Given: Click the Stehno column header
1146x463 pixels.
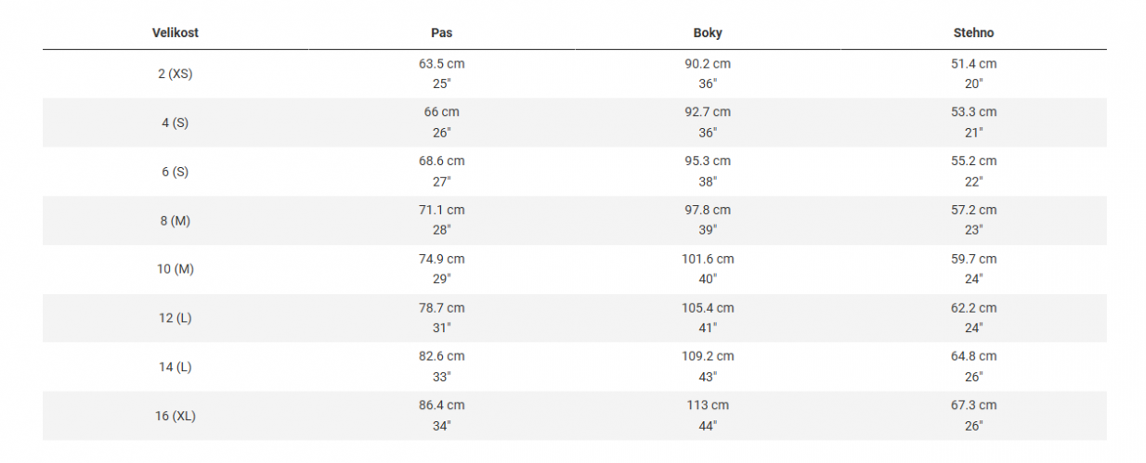Looking at the screenshot, I should coord(973,32).
